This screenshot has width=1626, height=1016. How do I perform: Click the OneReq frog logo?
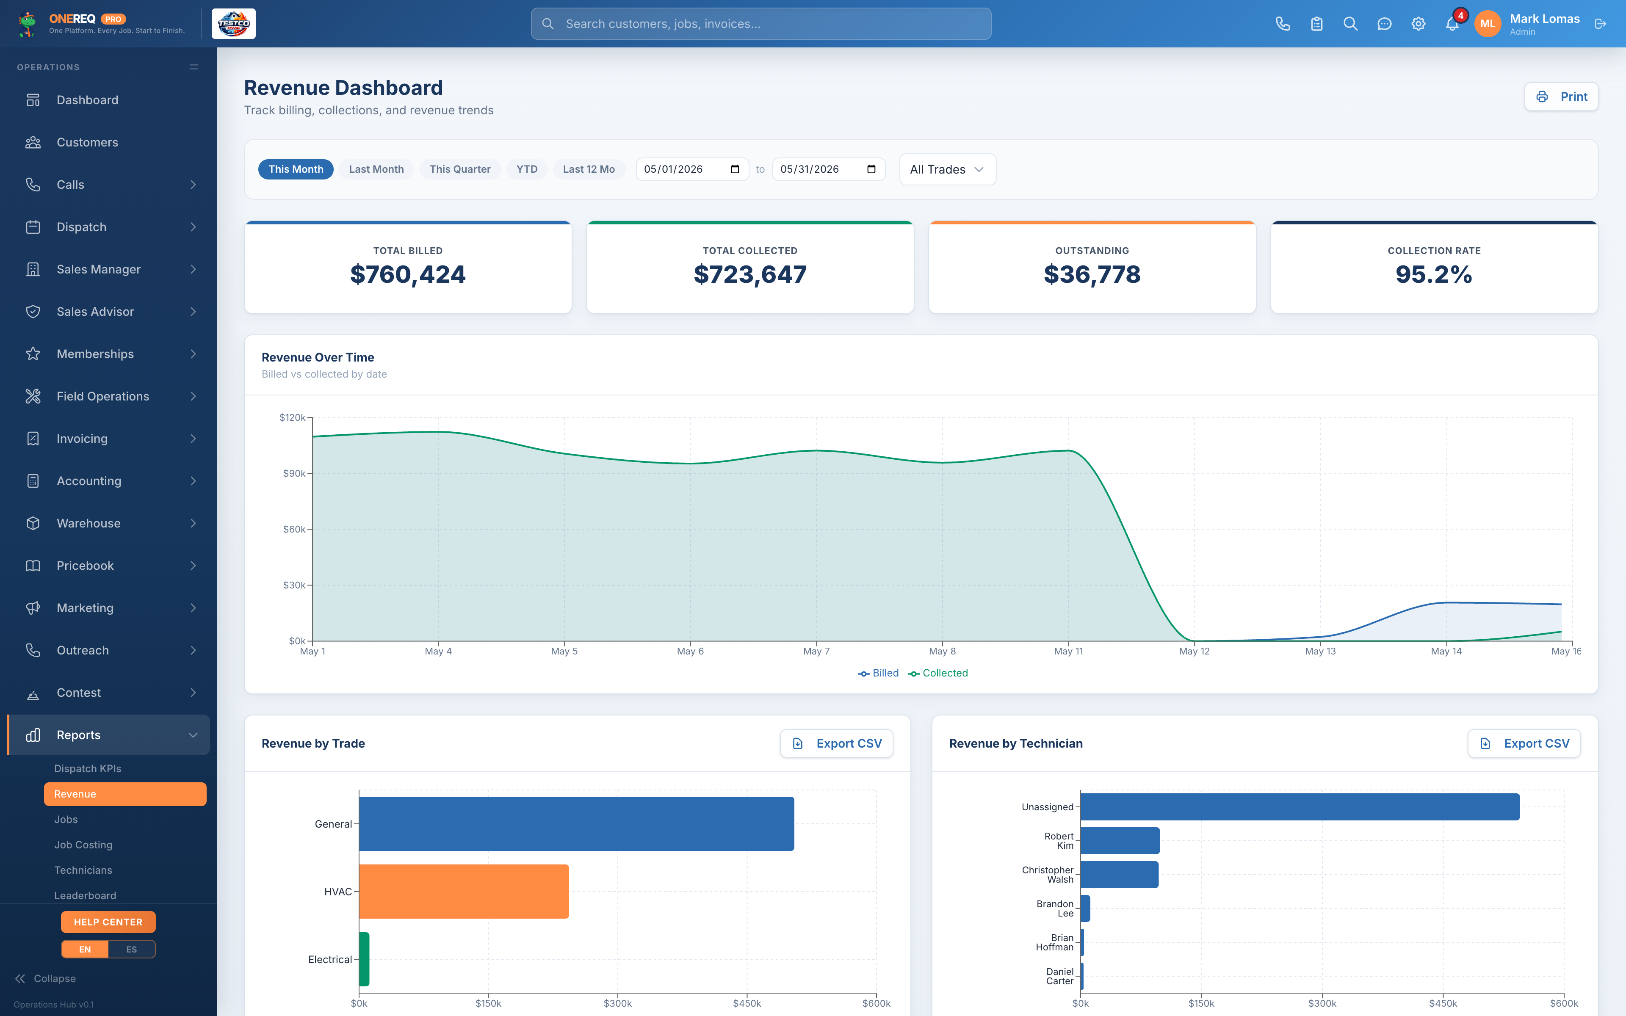point(27,24)
